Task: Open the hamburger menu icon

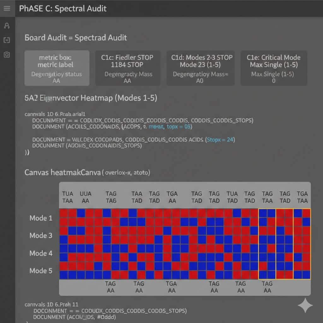Action: point(7,8)
